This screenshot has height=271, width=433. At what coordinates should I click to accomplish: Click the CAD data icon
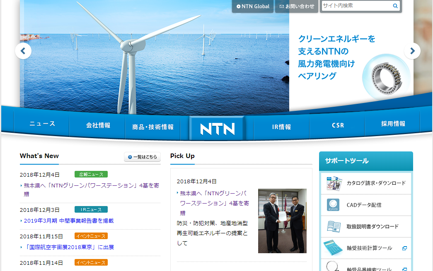click(x=333, y=205)
